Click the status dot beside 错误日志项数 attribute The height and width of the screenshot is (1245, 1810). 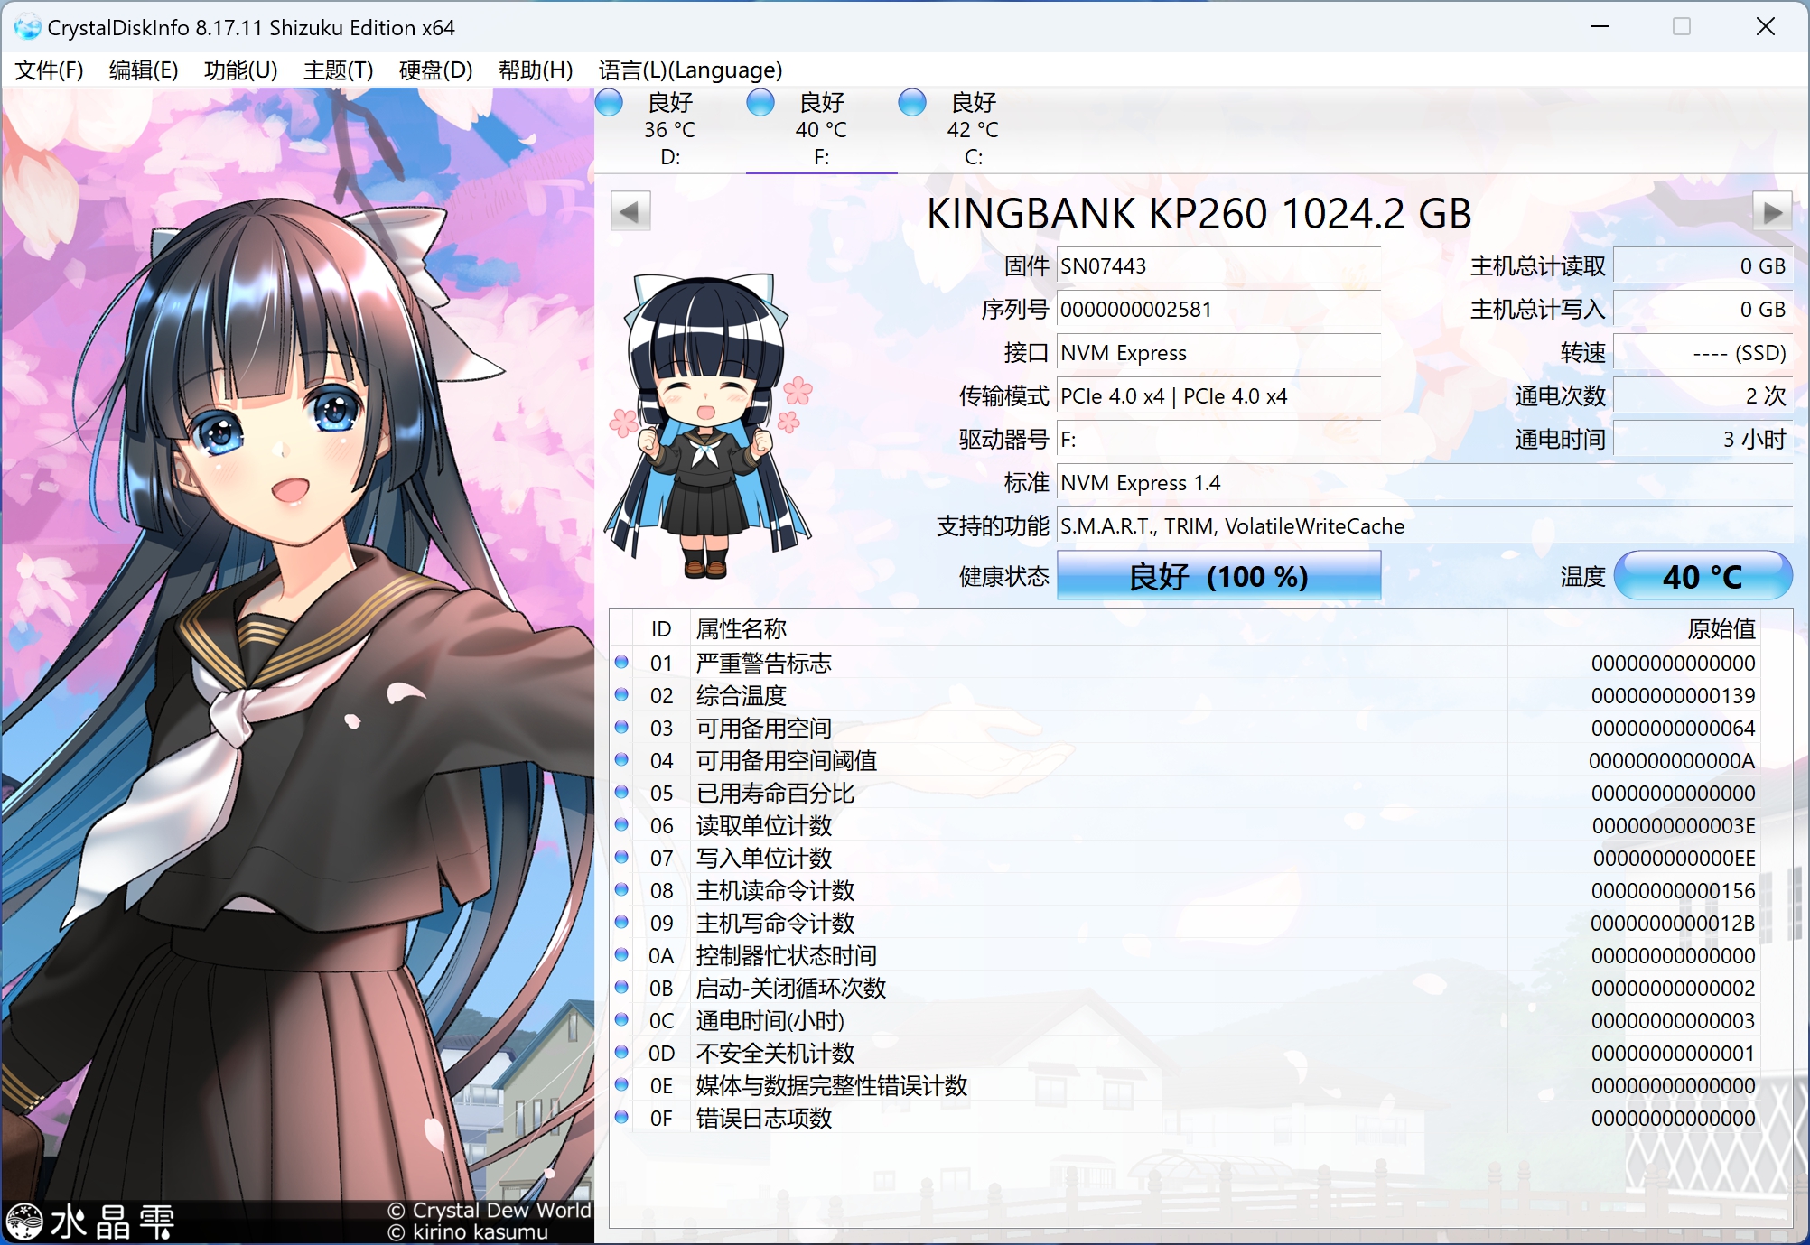[x=622, y=1119]
